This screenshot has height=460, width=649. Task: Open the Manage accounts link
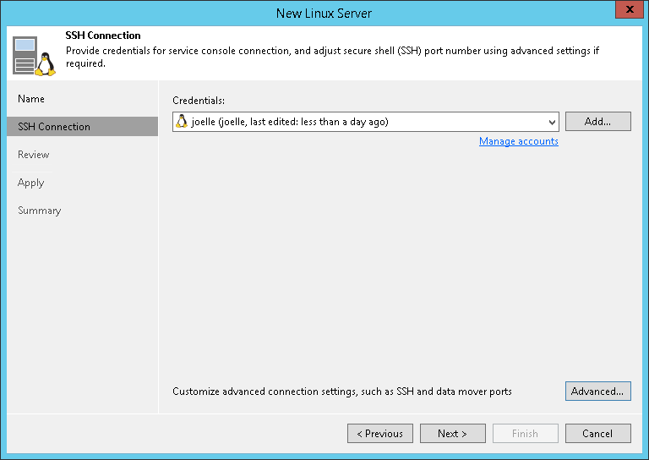coord(519,141)
